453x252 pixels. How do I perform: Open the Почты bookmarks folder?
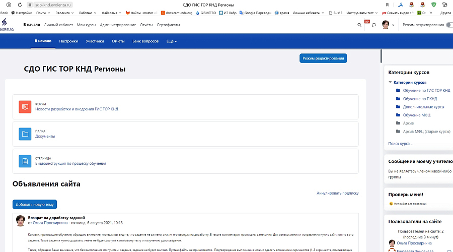coord(43,13)
